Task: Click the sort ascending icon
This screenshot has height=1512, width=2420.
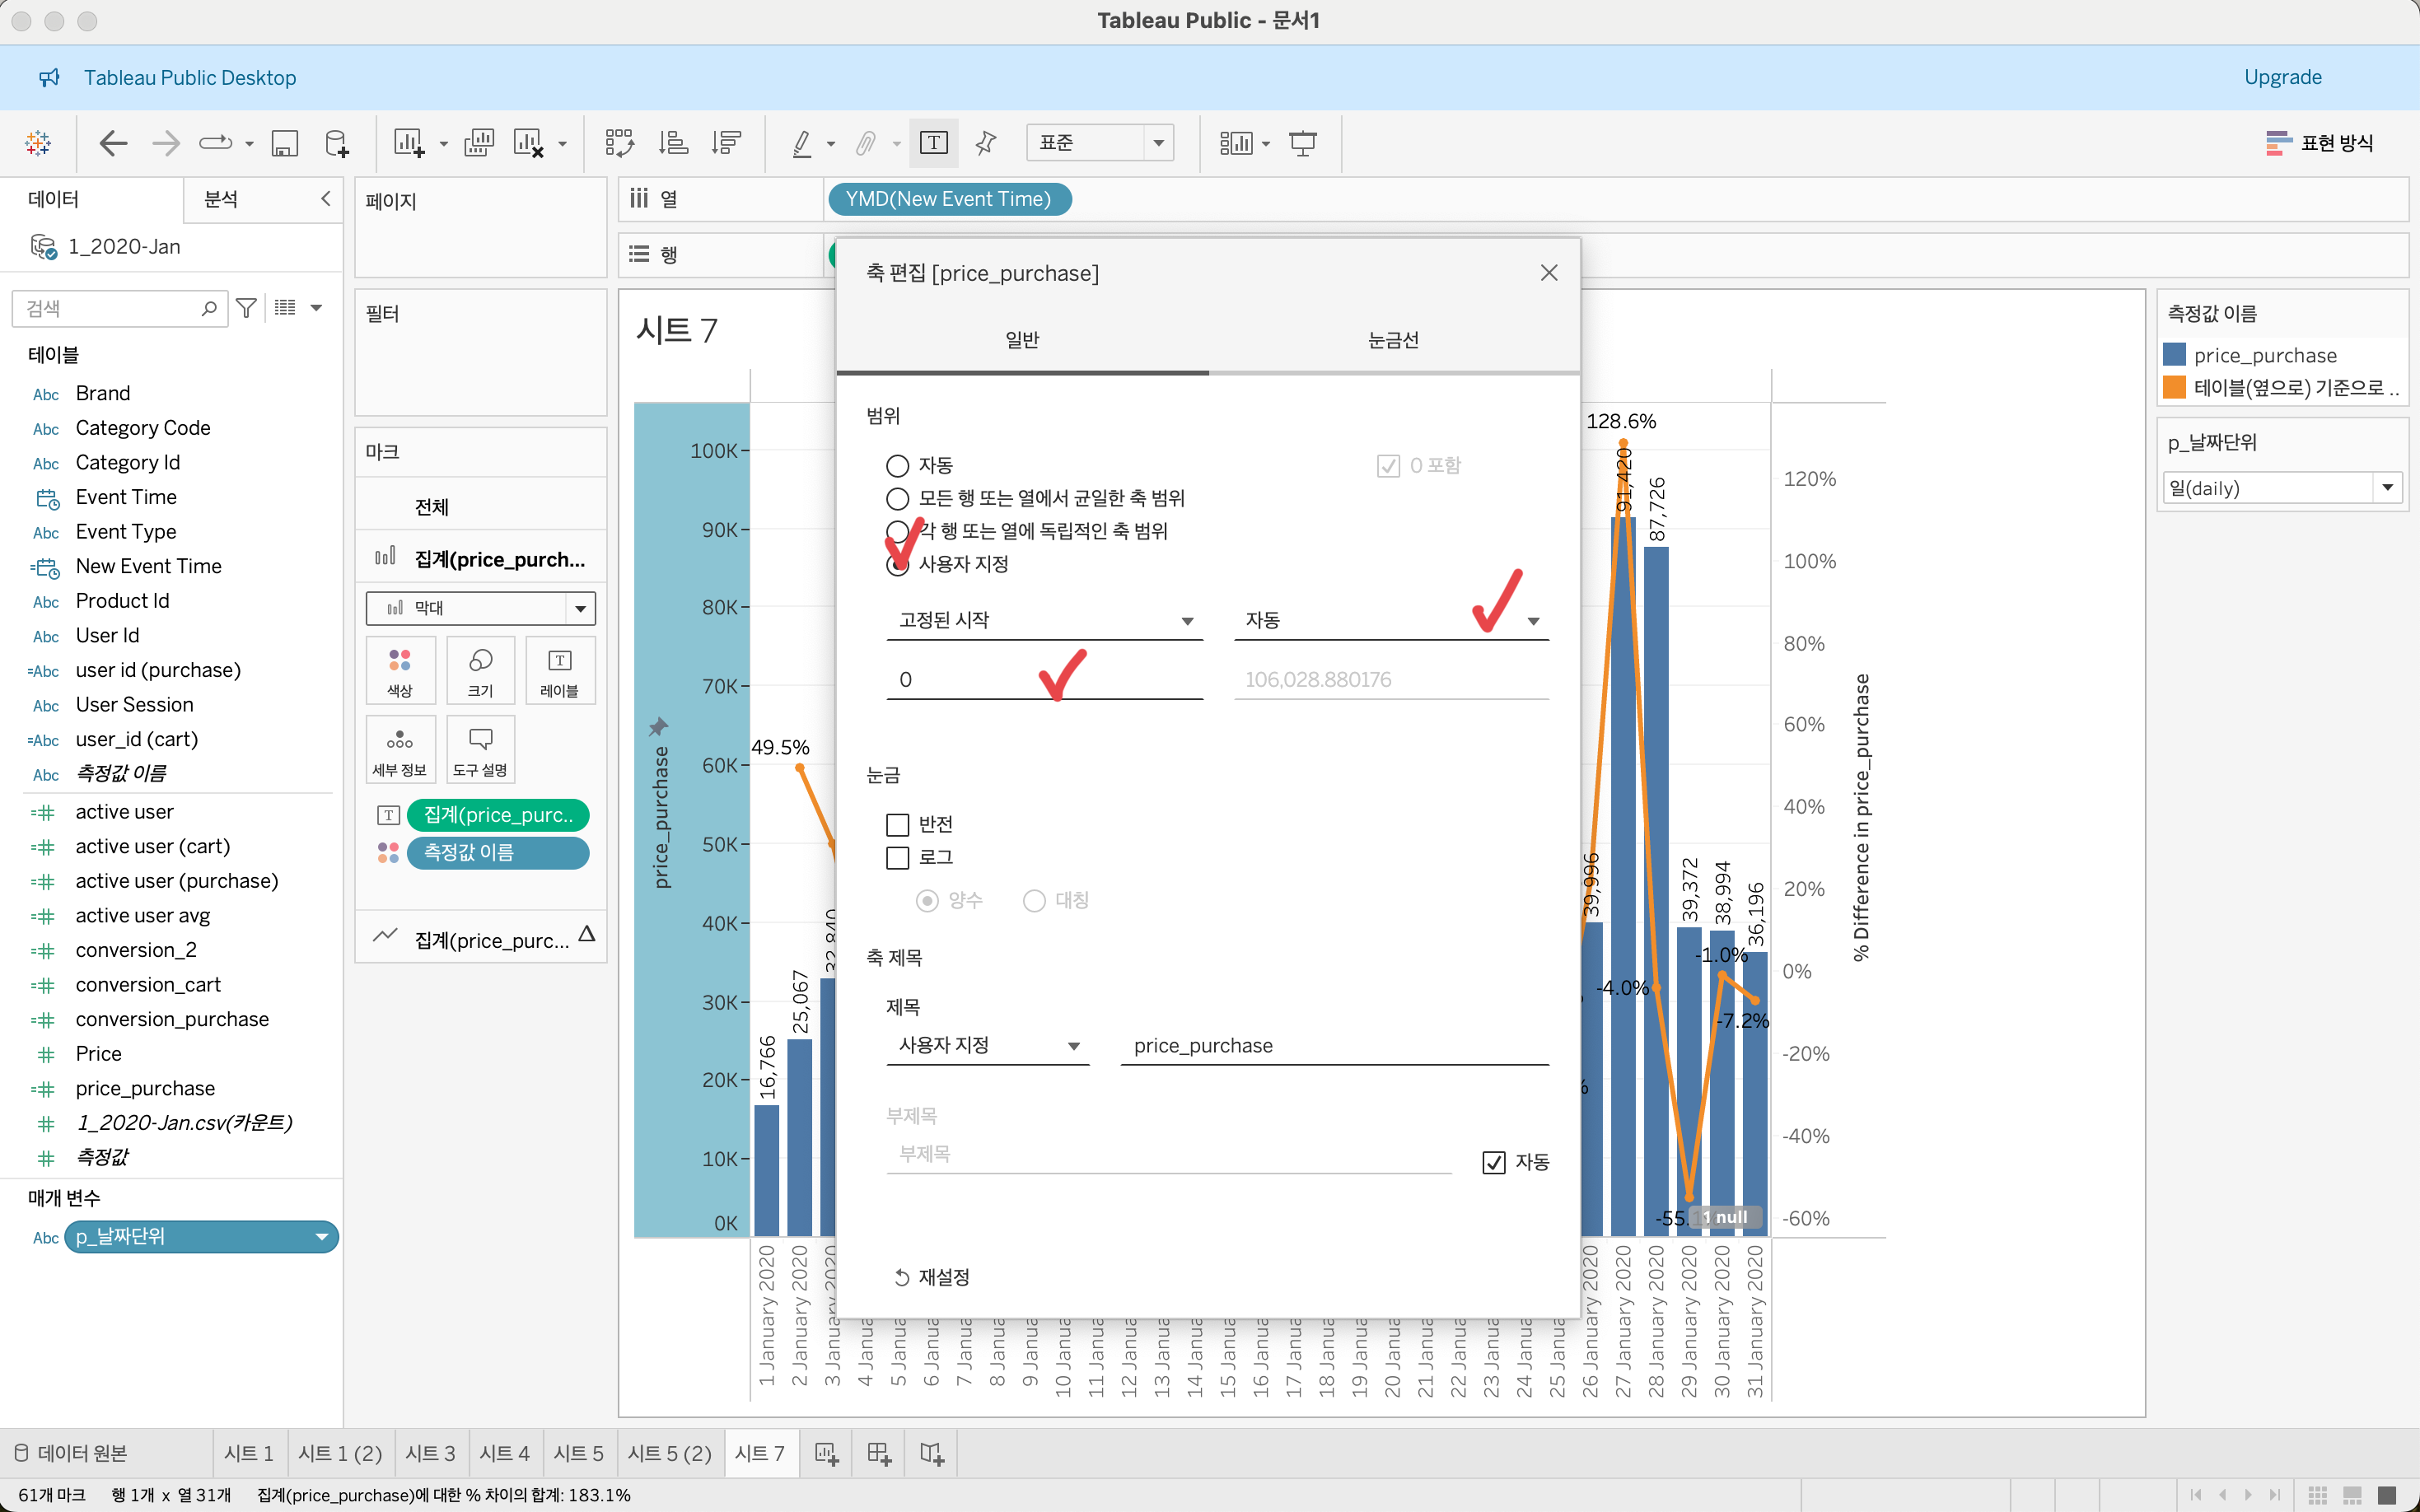Action: pos(673,143)
